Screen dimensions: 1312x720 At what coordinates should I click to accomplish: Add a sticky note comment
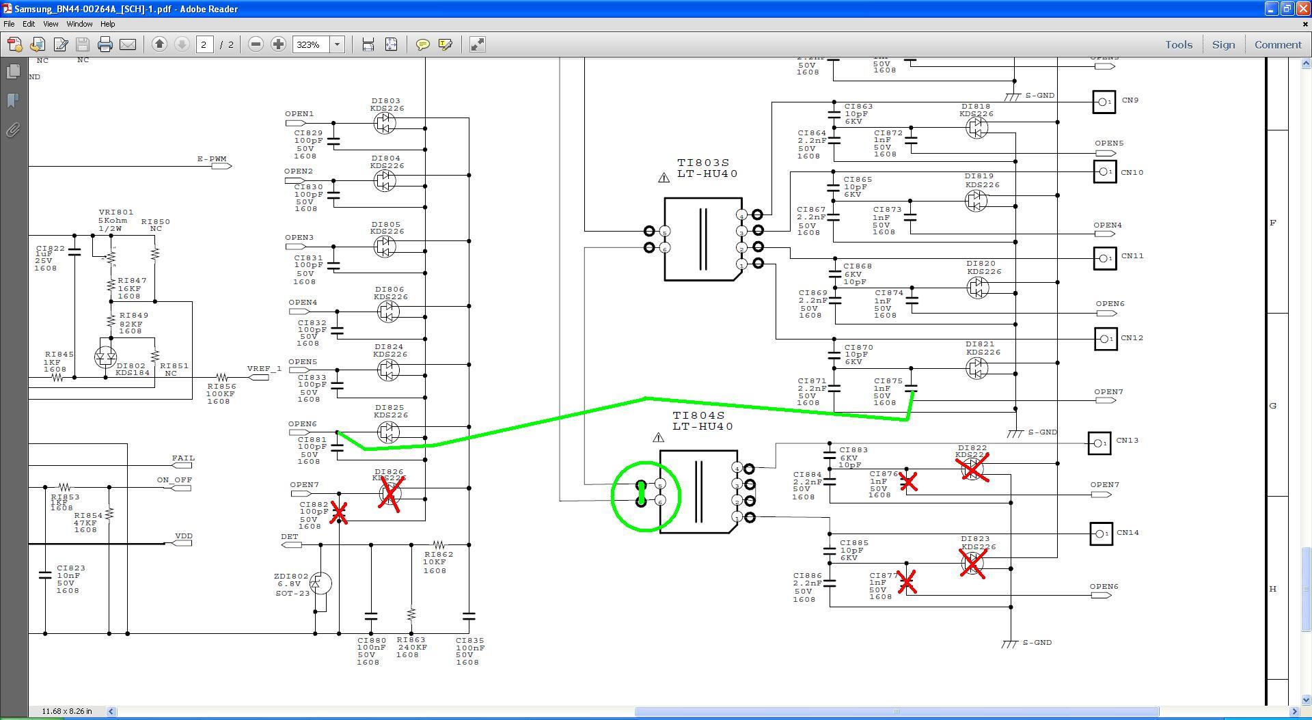point(422,44)
